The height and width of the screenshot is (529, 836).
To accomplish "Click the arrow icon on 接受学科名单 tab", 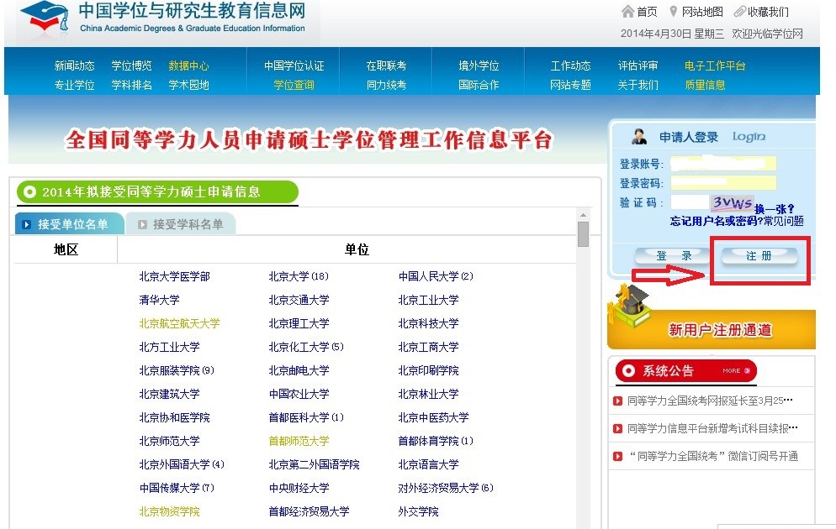I will [x=142, y=224].
